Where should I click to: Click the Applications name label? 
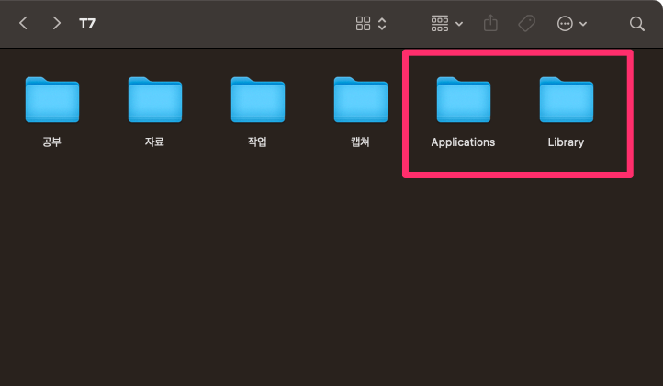click(x=463, y=142)
